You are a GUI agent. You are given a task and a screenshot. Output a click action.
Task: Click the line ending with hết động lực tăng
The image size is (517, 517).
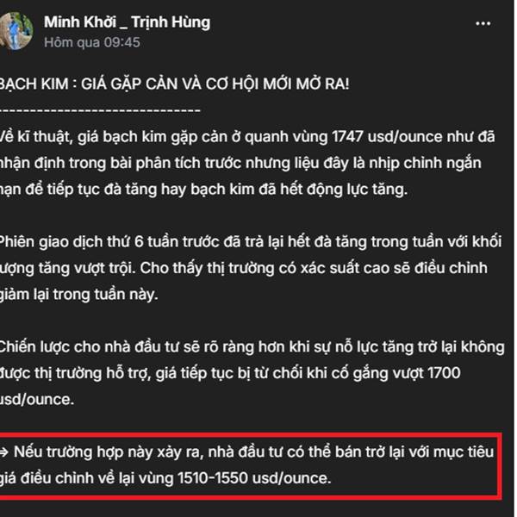(x=203, y=190)
